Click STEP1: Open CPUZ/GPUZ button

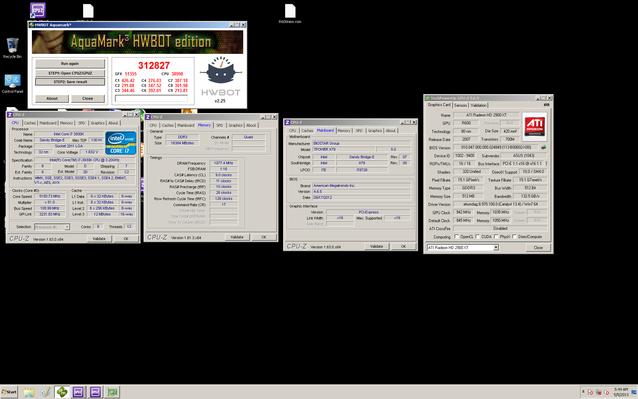[70, 73]
